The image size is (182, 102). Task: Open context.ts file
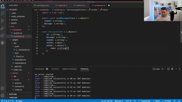pyautogui.click(x=19, y=86)
